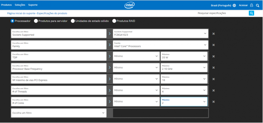The height and width of the screenshot is (123, 263).
Task: Go to Página inicial do suporte
Action: [21, 13]
